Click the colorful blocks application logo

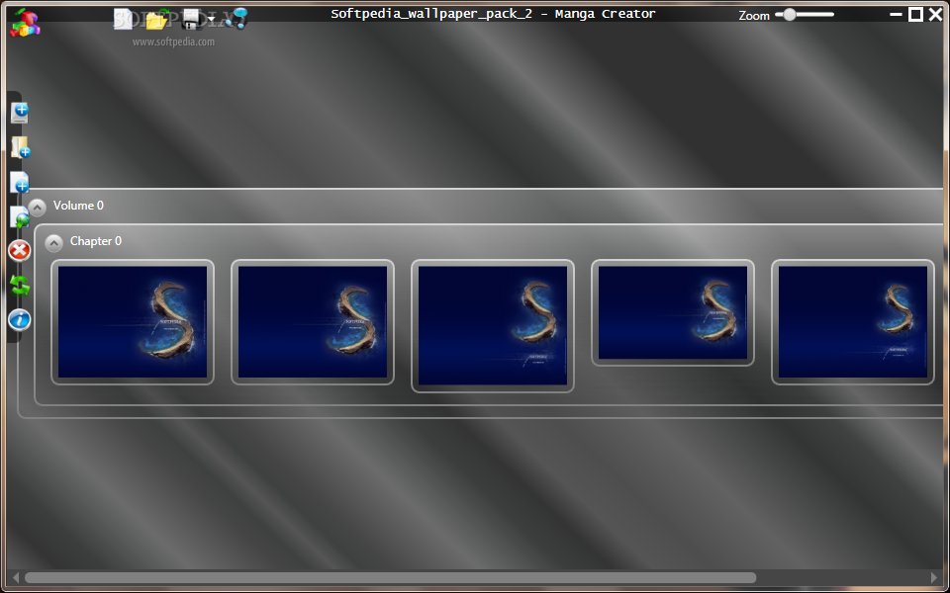tap(25, 23)
